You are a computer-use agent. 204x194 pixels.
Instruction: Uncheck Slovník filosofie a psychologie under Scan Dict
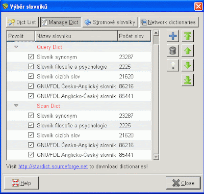[x=31, y=125]
